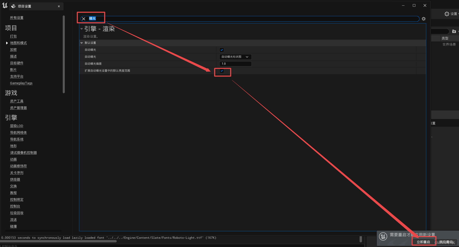This screenshot has width=459, height=247.
Task: Open the 打包 settings
Action: [x=13, y=36]
